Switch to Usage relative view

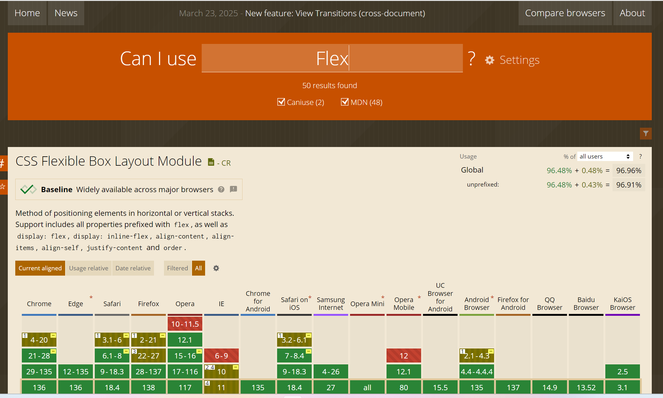click(x=89, y=268)
